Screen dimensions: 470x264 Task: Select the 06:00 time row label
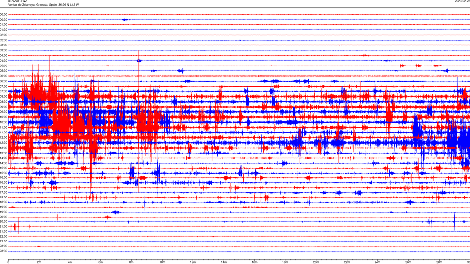coord(3,76)
